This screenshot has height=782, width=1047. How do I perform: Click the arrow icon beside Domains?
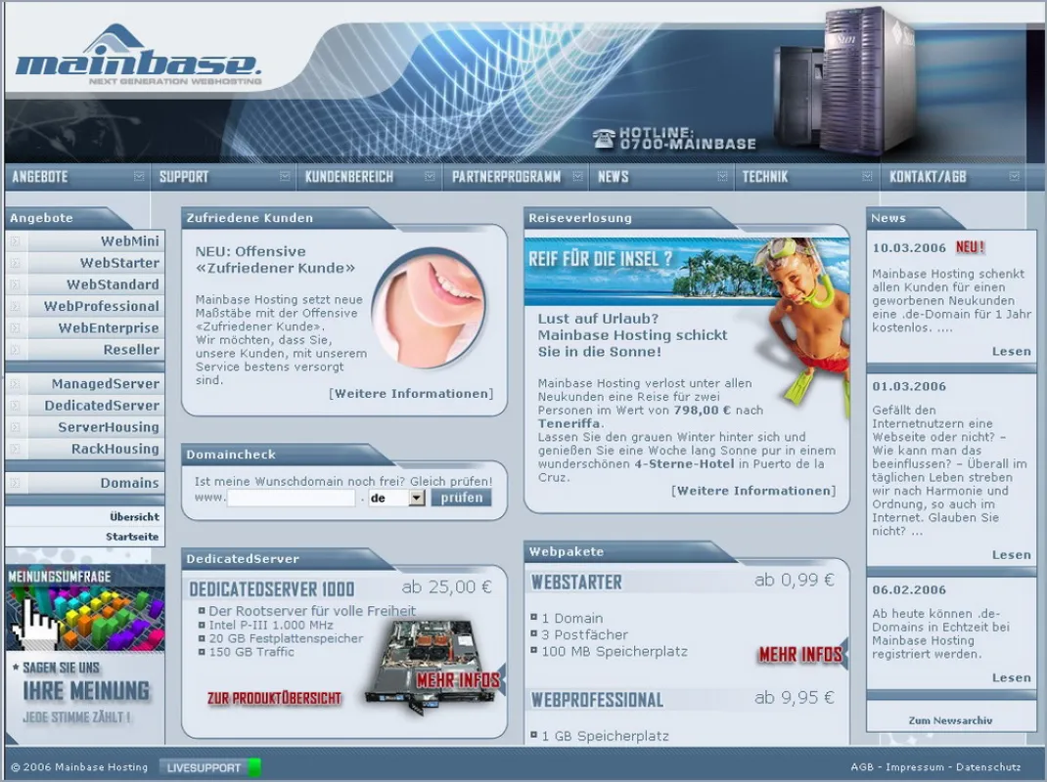[x=15, y=483]
